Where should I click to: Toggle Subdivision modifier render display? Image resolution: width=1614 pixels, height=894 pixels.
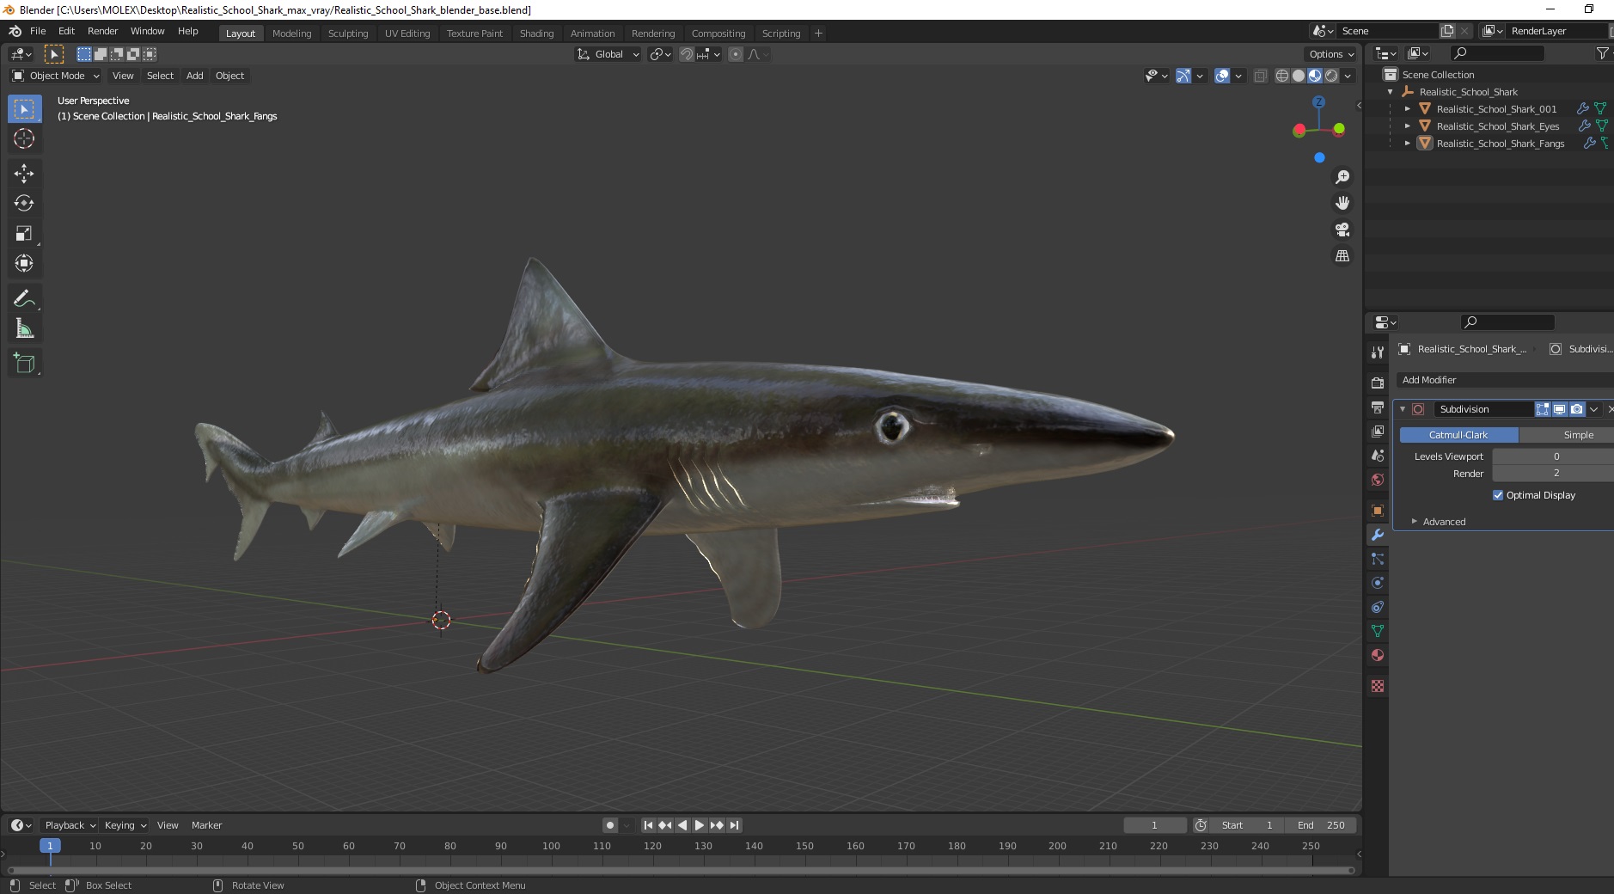pyautogui.click(x=1576, y=409)
